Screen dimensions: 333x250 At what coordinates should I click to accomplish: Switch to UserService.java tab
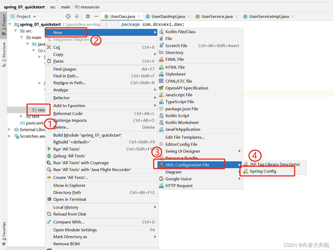(x=217, y=16)
